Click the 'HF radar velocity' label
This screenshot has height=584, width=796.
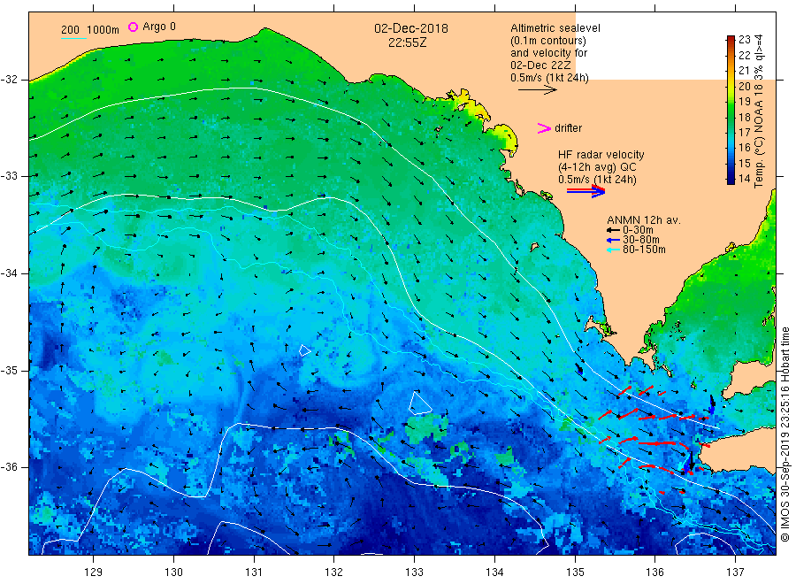click(x=601, y=154)
